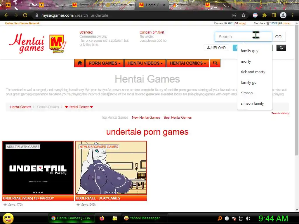Screen dimensions: 299x224
Task: Click 'Search Results' breadcrumb link
Action: coord(48,107)
